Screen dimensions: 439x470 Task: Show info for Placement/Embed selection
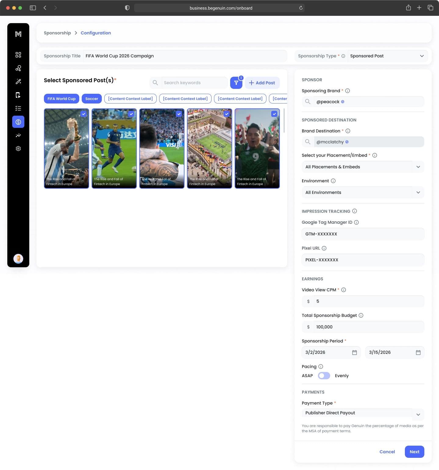tap(375, 155)
